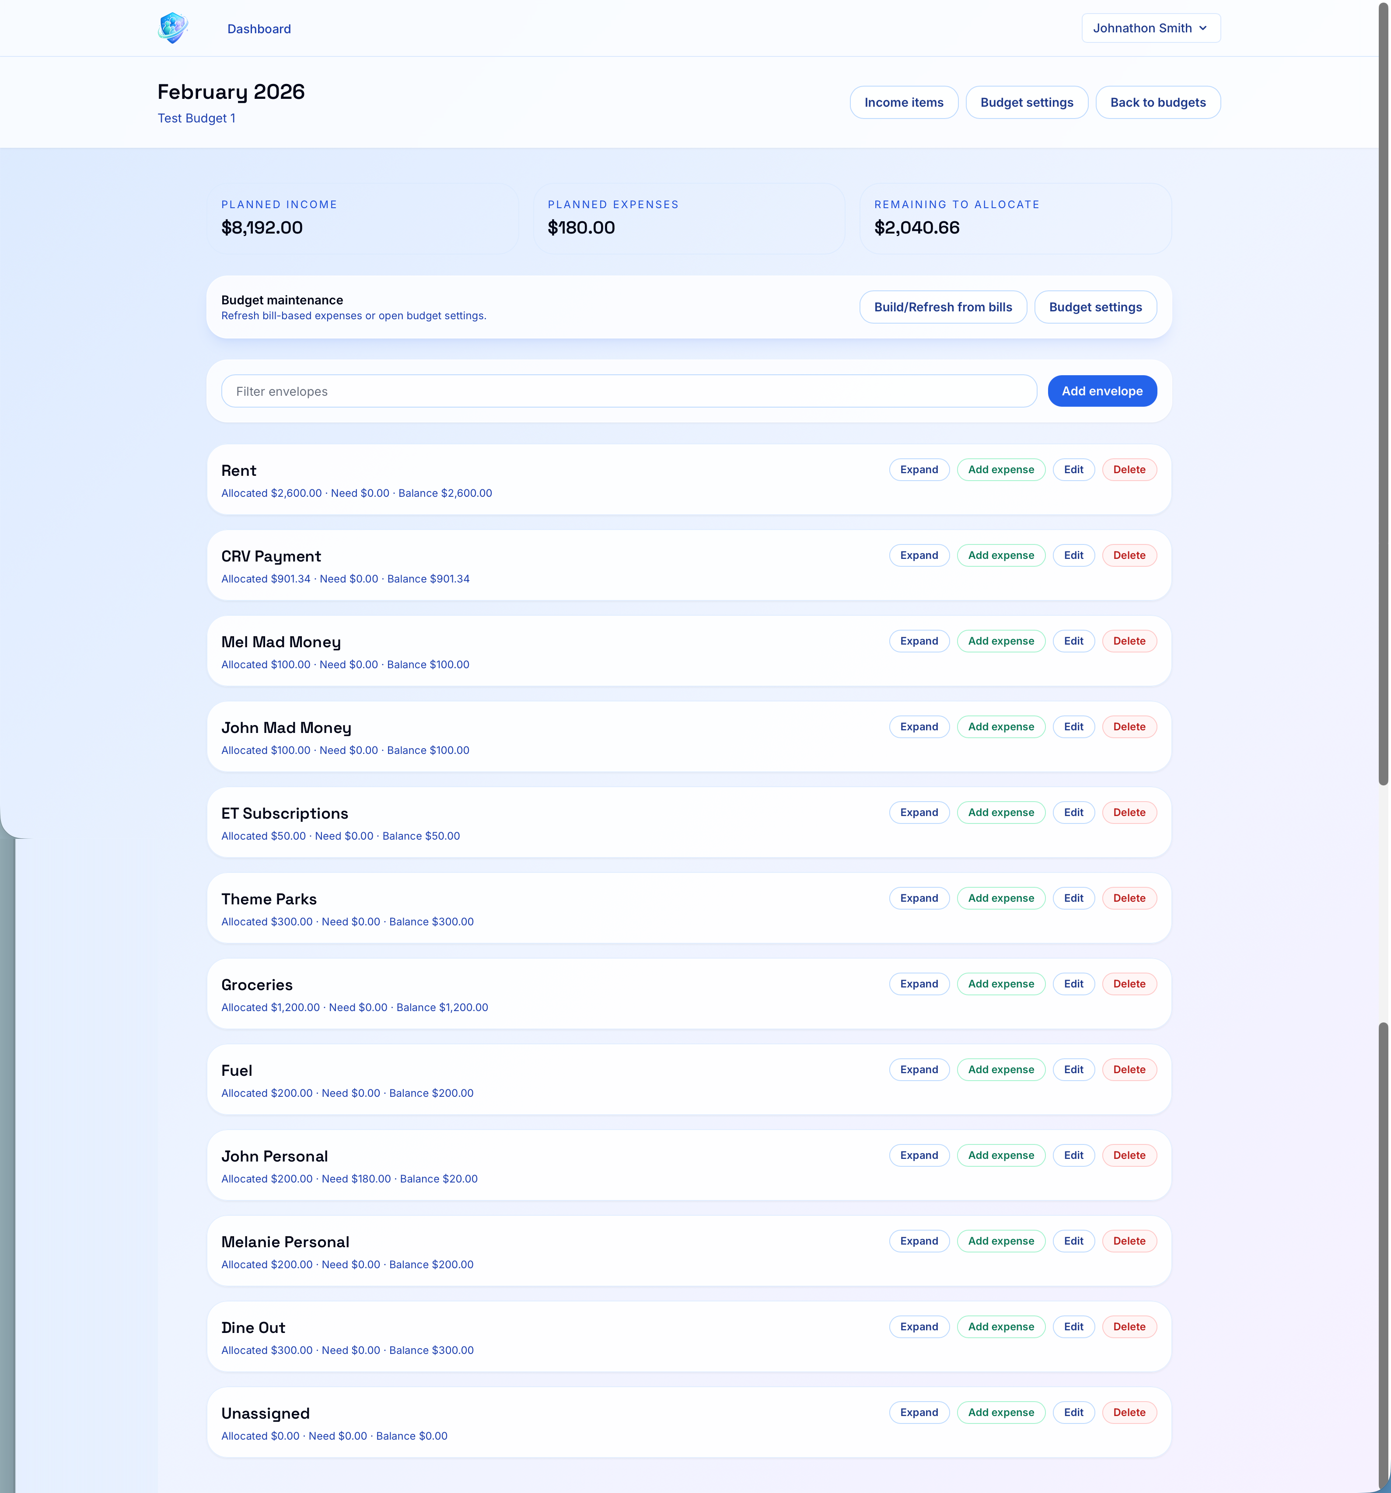
Task: Expand the Groceries envelope
Action: tap(919, 984)
